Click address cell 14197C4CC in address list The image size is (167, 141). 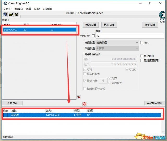tap(53, 115)
